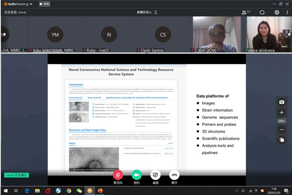
Task: Click the 68% zoom level indicator
Action: click(x=281, y=121)
